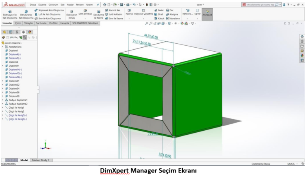Open the FeatureManager design tree tab icon
The width and height of the screenshot is (305, 176).
[x=4, y=32]
